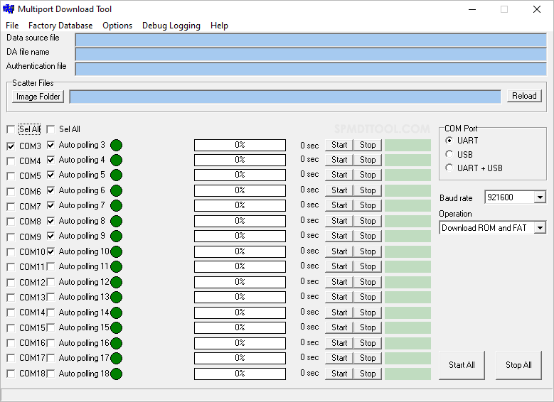Click the DA file name field
554x402 pixels.
(x=311, y=54)
